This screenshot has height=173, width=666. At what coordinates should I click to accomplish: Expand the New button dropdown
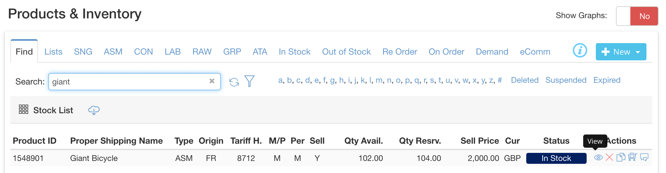click(638, 52)
